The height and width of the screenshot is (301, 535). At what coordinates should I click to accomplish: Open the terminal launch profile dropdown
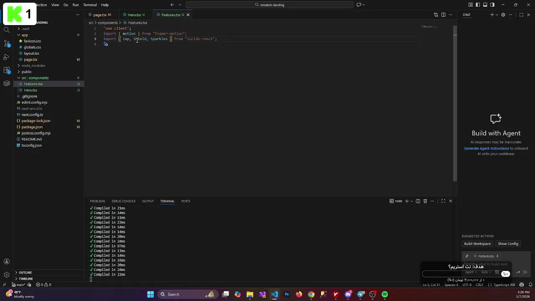pyautogui.click(x=411, y=201)
